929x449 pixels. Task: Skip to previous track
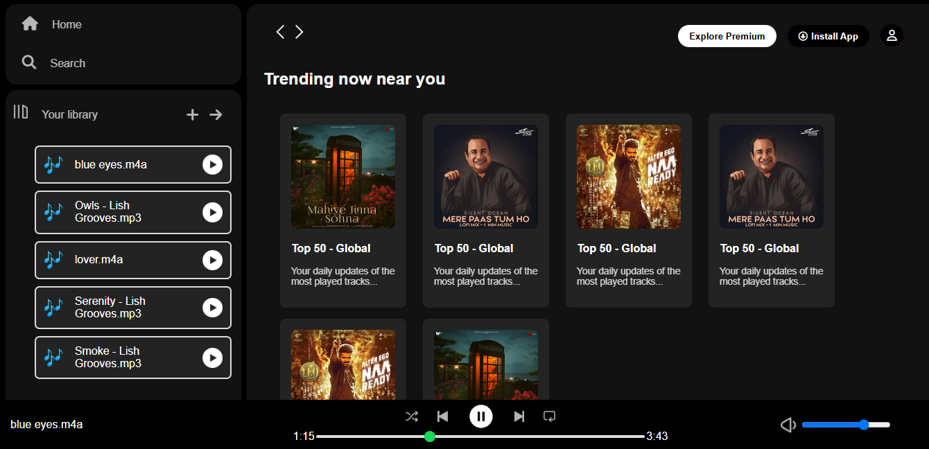pos(443,416)
